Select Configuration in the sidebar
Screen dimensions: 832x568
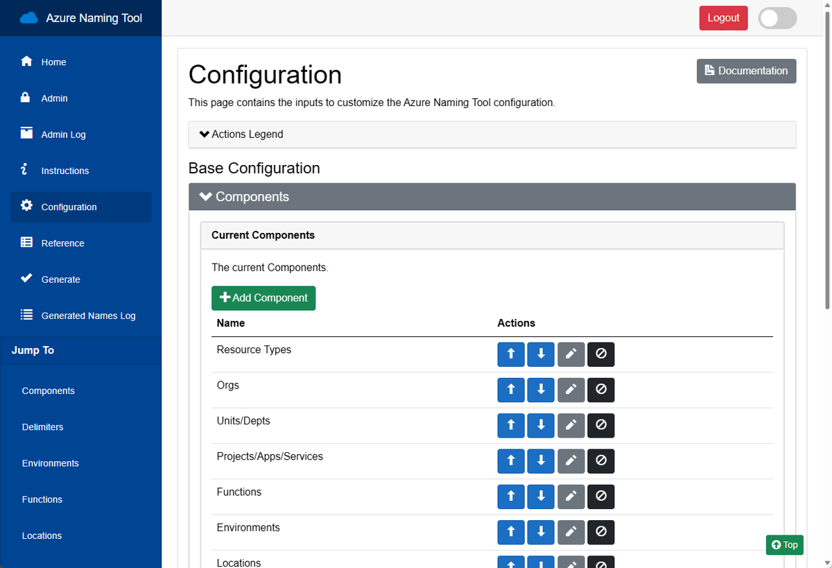(80, 207)
